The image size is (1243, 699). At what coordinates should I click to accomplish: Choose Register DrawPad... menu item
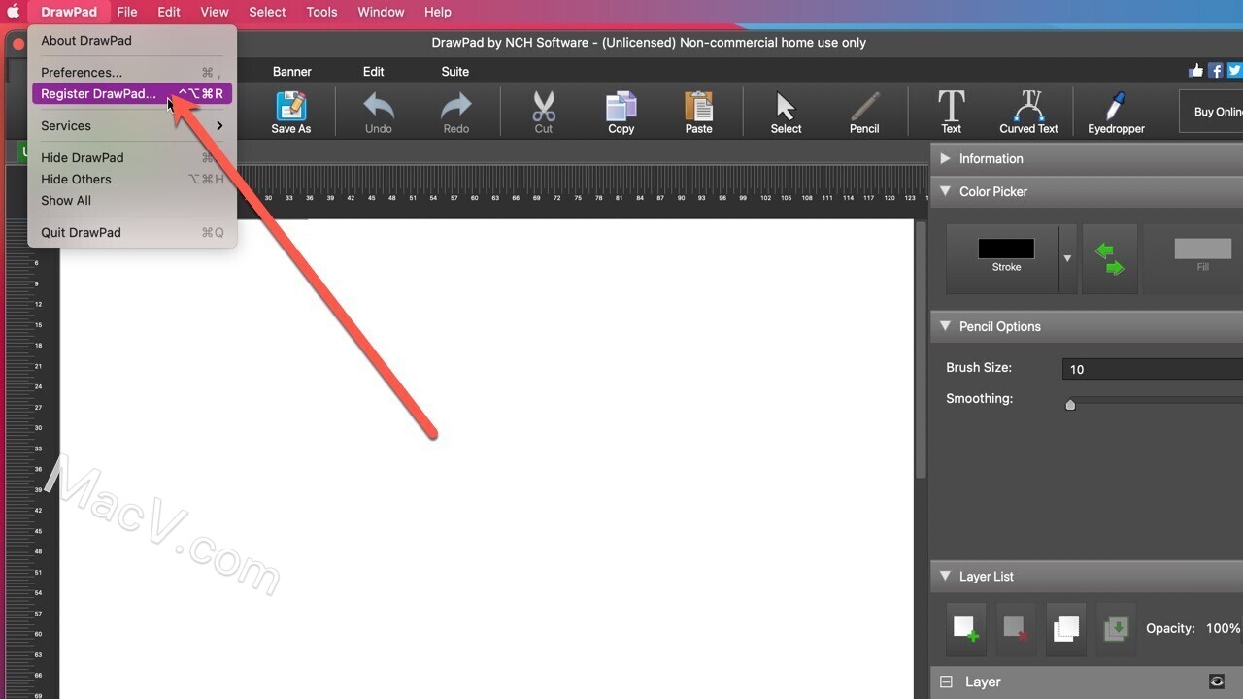[132, 94]
